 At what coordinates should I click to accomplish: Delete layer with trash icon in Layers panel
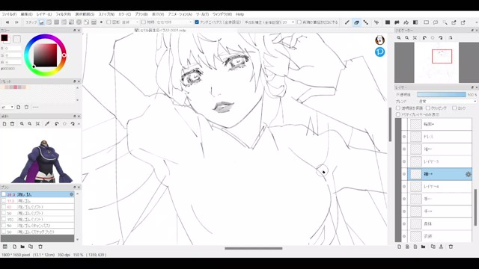pyautogui.click(x=451, y=247)
